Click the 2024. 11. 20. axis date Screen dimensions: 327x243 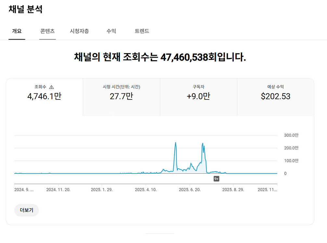[58, 190]
